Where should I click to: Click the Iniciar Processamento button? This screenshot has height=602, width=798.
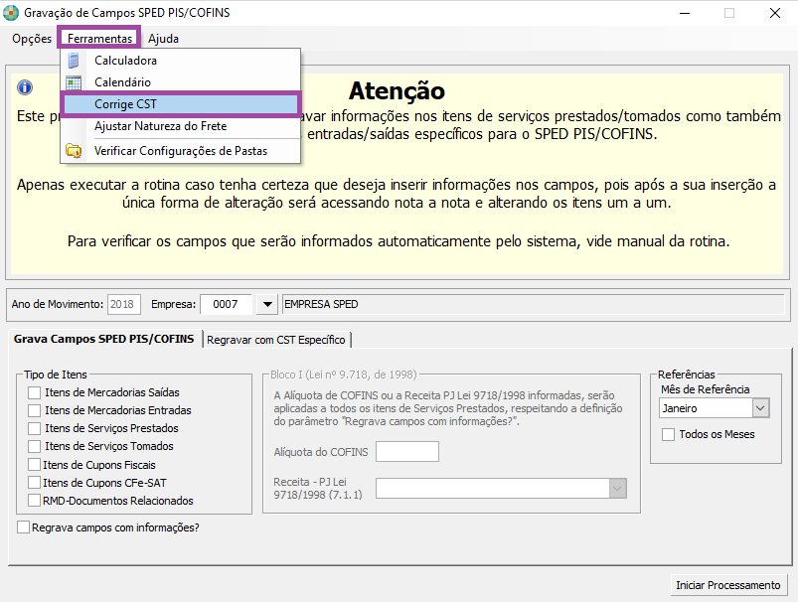(x=728, y=585)
